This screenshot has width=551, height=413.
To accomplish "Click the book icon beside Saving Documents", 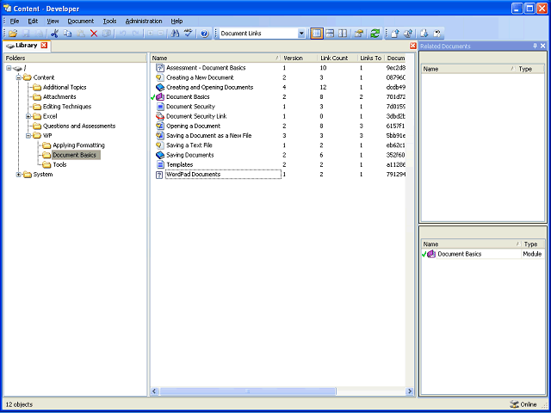I will 160,155.
